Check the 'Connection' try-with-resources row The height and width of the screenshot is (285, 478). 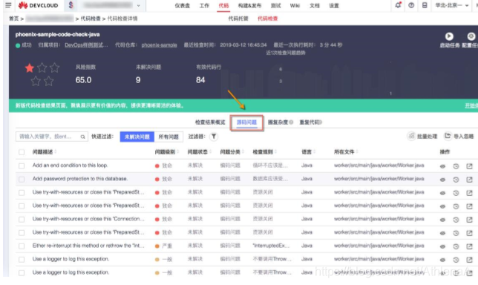(x=22, y=220)
